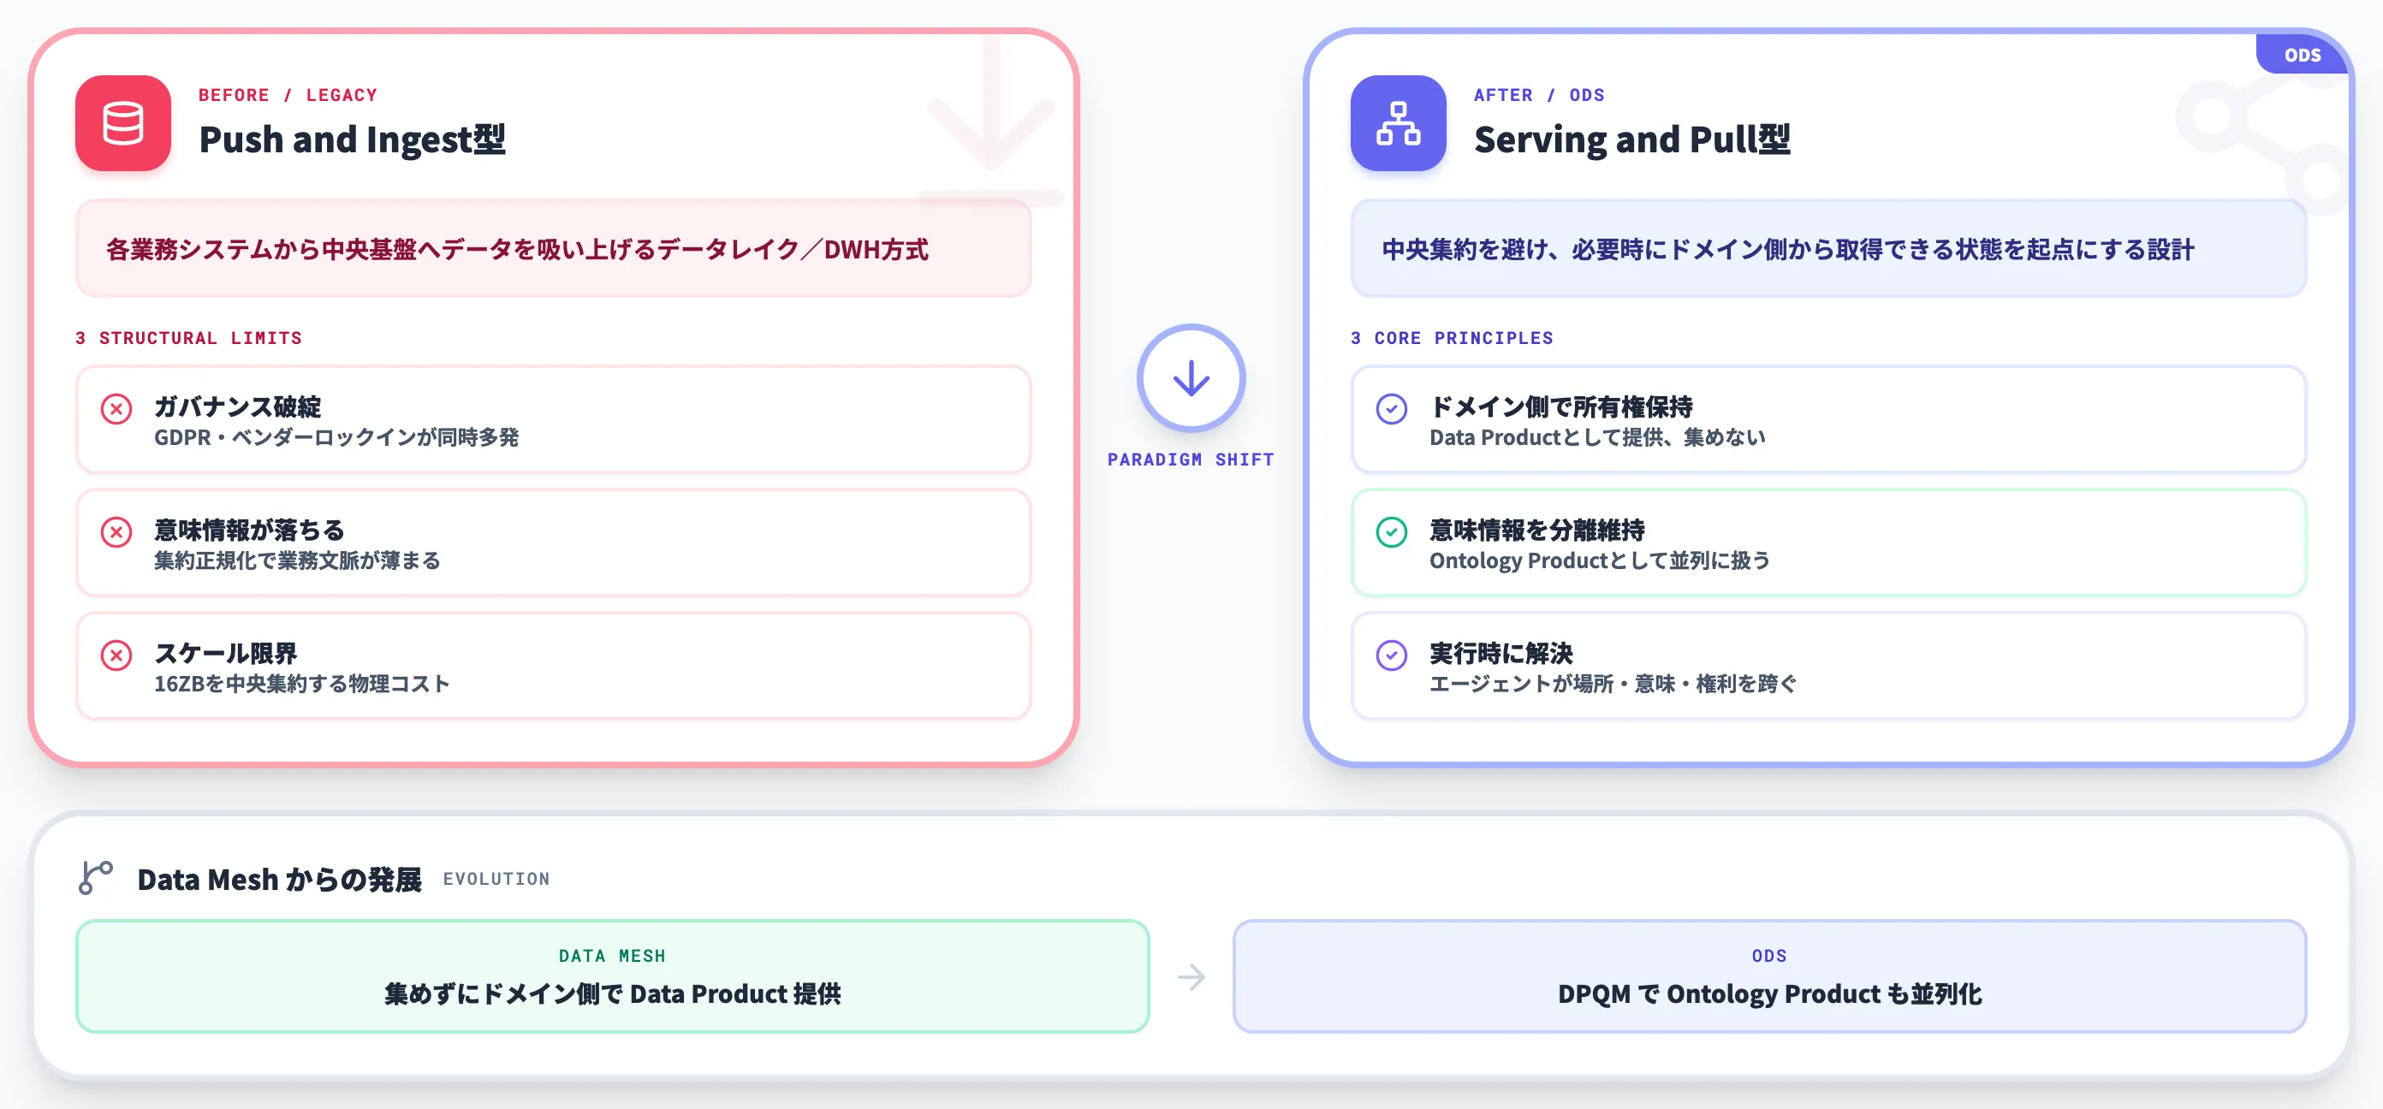Viewport: 2383px width, 1109px height.
Task: Select the 実行時に解決 principle card
Action: (x=1828, y=666)
